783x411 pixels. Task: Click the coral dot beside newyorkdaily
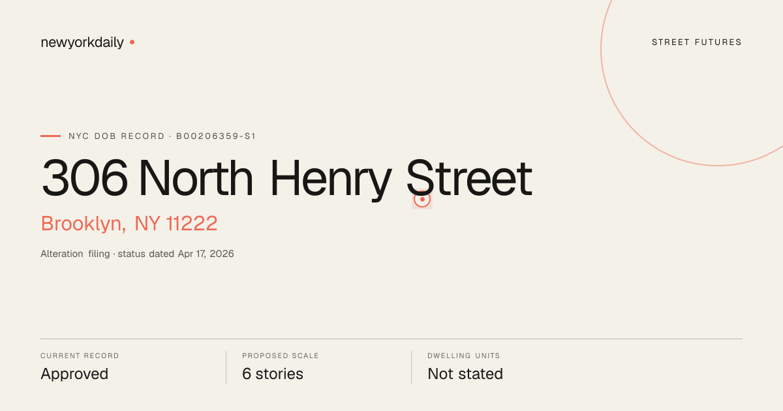tap(132, 42)
